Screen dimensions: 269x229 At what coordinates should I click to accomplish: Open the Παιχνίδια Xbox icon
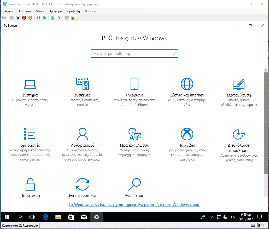[187, 134]
